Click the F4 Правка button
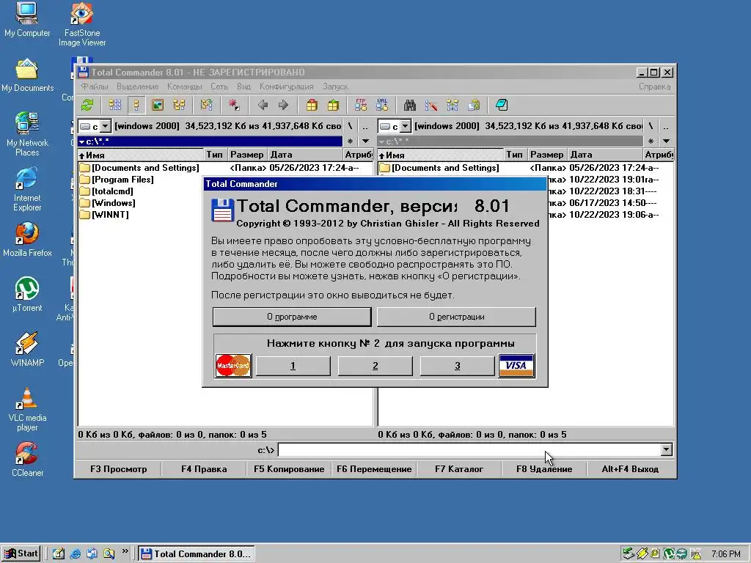The width and height of the screenshot is (751, 563). [x=204, y=469]
